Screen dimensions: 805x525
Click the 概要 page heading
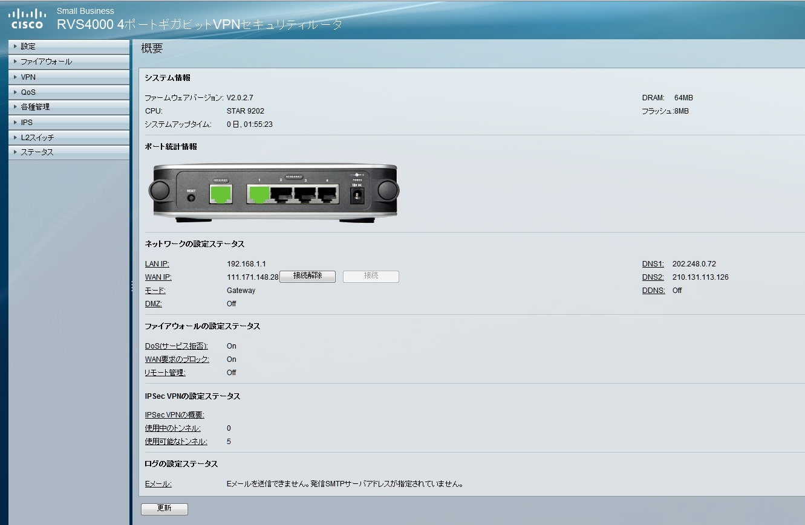[x=152, y=48]
